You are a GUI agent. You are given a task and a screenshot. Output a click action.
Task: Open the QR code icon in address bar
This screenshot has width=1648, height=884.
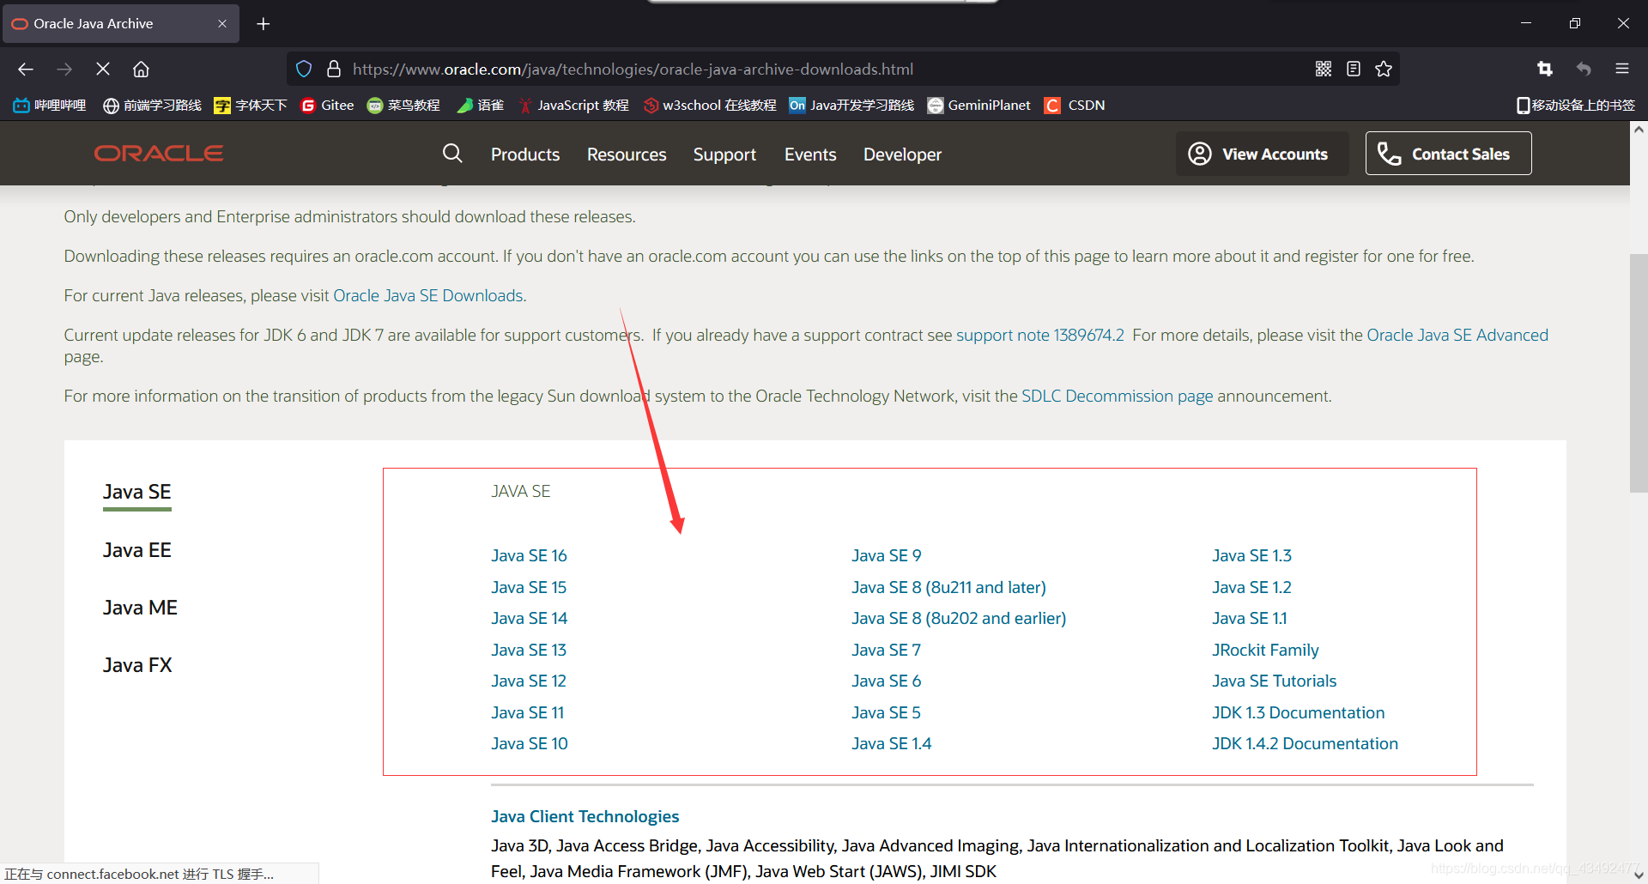(1324, 69)
